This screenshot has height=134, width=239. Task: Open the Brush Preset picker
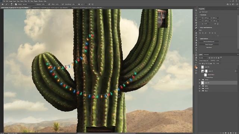tap(12, 4)
